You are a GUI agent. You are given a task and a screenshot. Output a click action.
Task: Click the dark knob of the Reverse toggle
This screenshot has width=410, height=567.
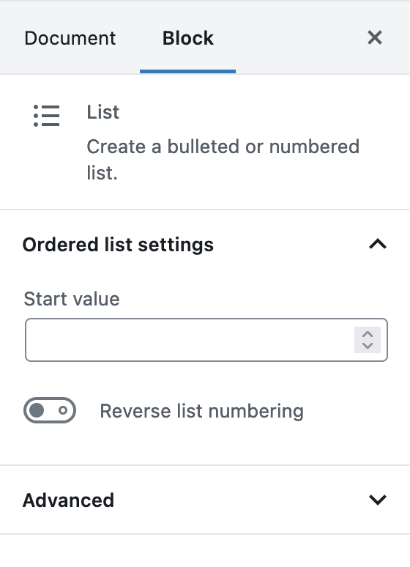point(37,410)
